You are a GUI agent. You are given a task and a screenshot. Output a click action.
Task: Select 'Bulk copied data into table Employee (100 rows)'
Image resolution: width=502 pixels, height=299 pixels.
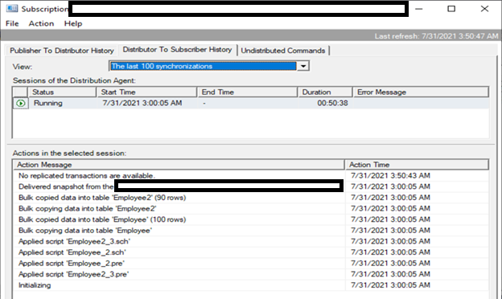251,219
